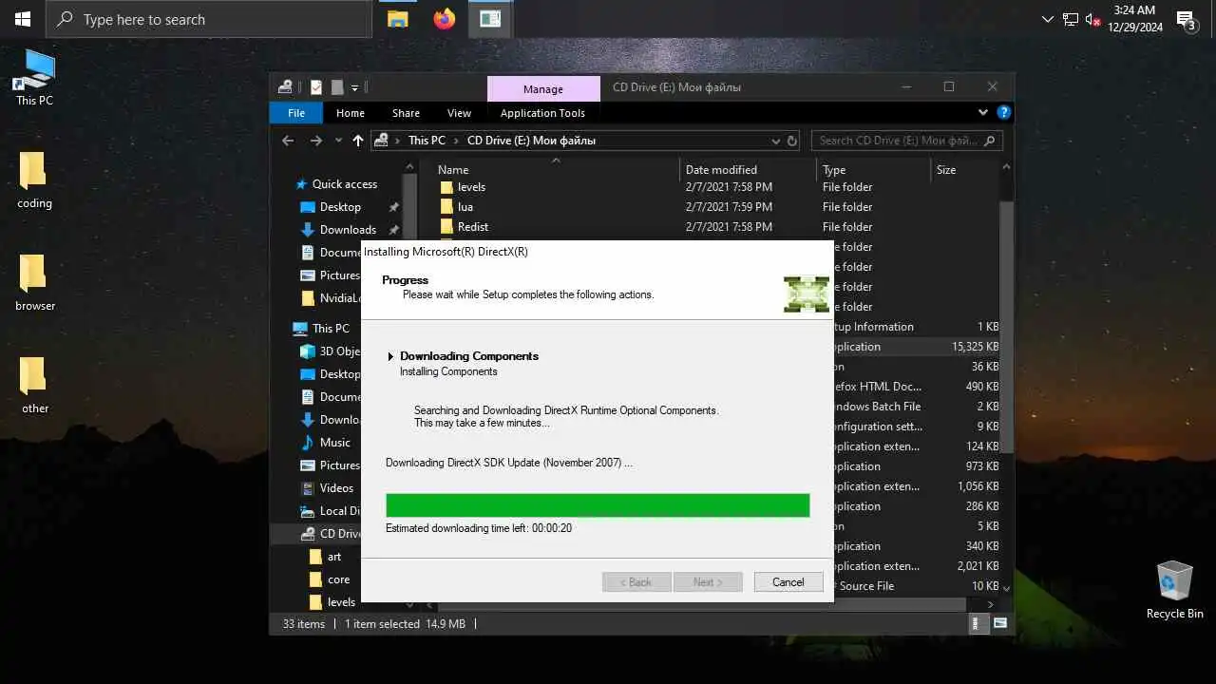This screenshot has height=684, width=1216.
Task: Open Customize Quick Access Toolbar dropdown
Action: click(354, 87)
